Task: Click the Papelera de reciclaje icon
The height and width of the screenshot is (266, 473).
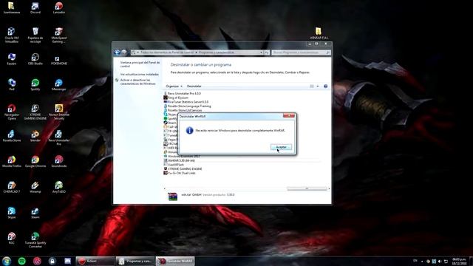Action: tap(35, 35)
